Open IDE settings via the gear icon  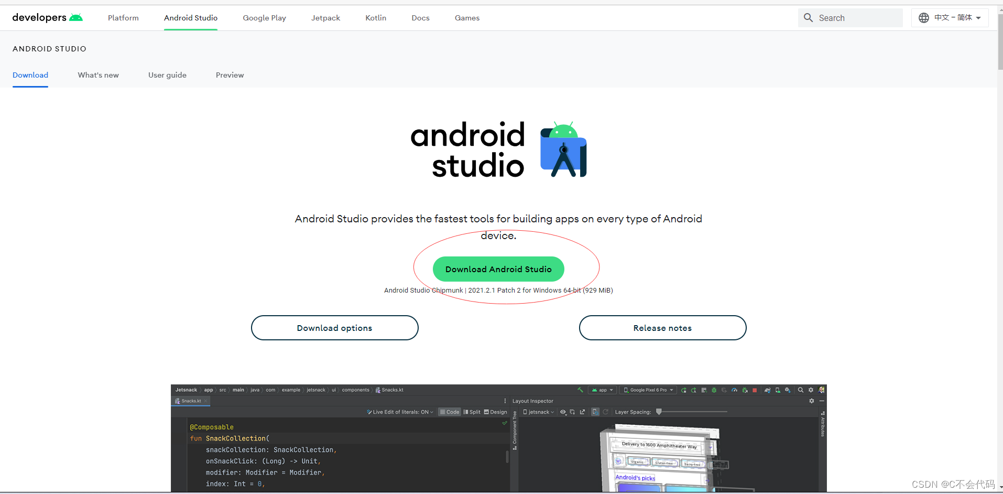click(x=810, y=391)
